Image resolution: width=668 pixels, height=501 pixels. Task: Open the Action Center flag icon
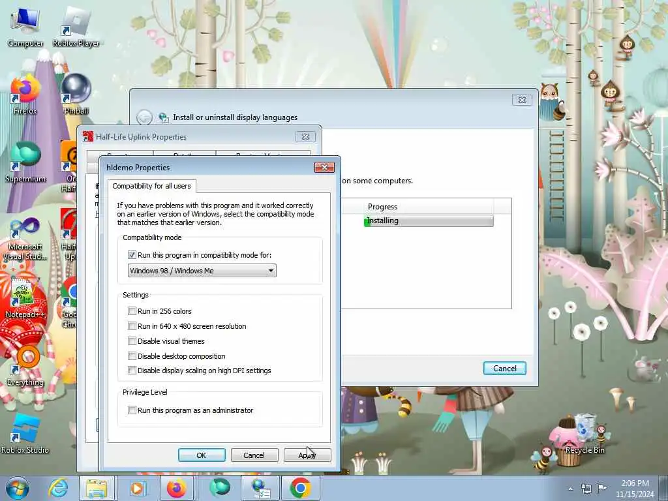601,488
